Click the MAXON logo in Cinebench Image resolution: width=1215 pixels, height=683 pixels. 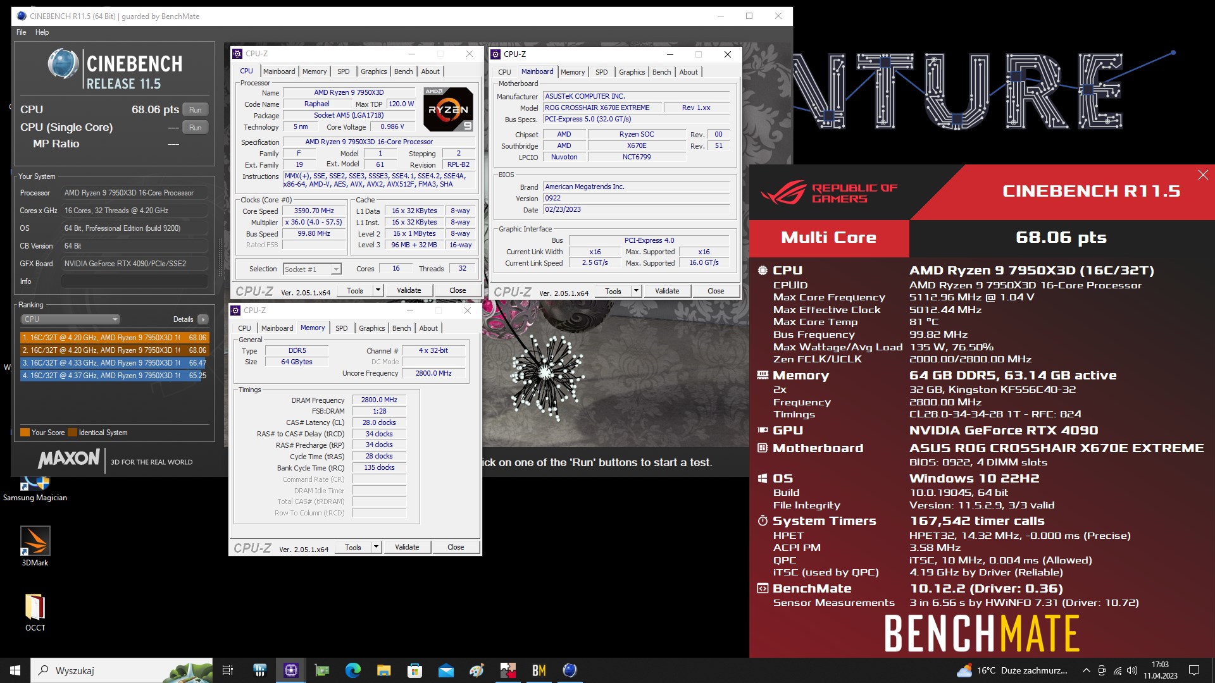pyautogui.click(x=69, y=459)
